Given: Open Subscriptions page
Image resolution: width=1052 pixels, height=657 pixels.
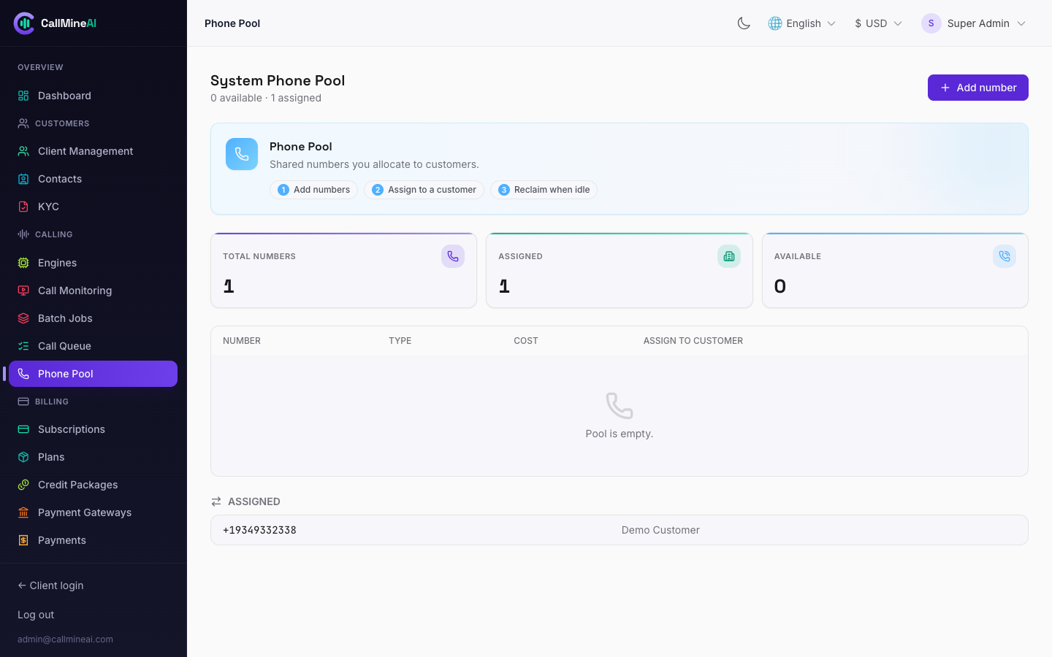Looking at the screenshot, I should pos(93,429).
